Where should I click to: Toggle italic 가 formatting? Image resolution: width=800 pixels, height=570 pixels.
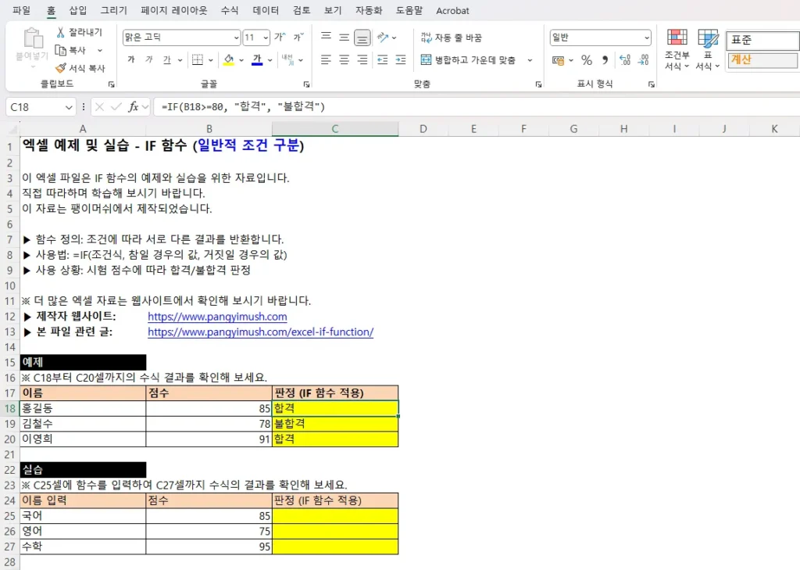[x=149, y=59]
